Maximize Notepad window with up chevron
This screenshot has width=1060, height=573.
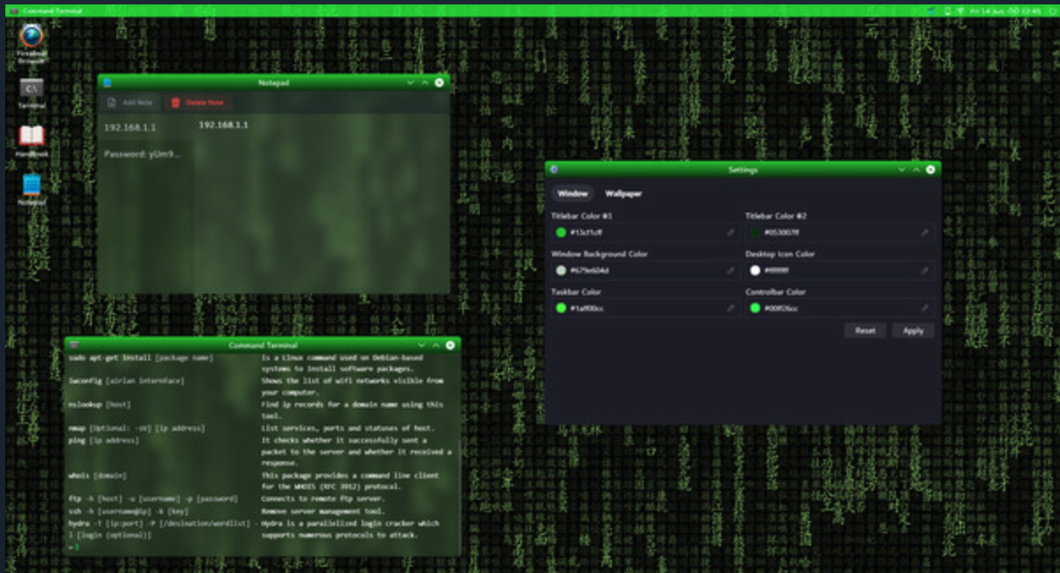[x=425, y=83]
